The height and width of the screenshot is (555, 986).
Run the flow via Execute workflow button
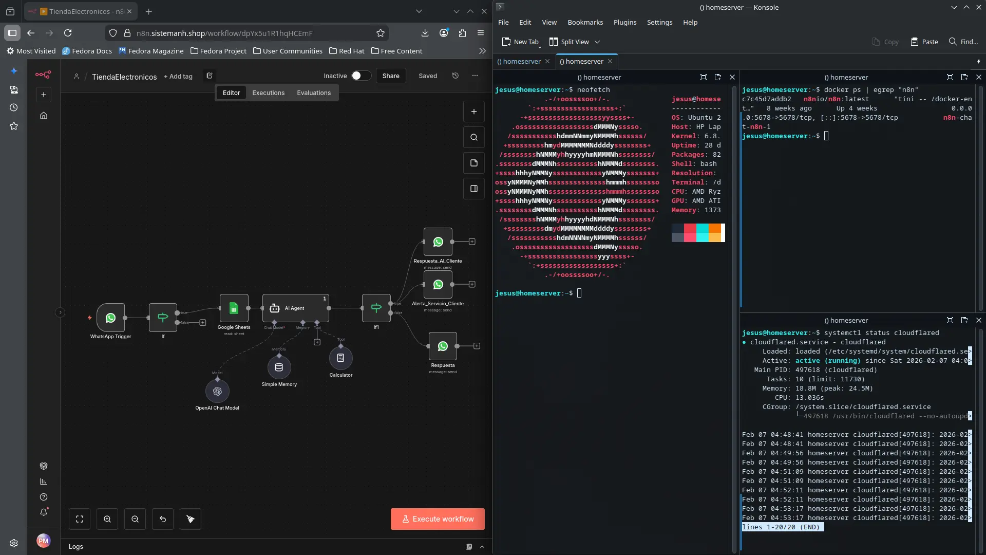tap(437, 519)
